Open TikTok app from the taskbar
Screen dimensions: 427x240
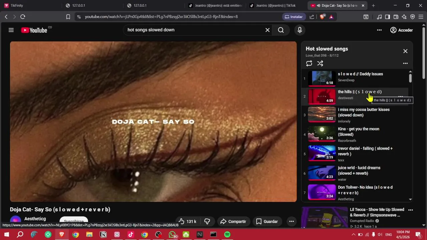point(131,235)
